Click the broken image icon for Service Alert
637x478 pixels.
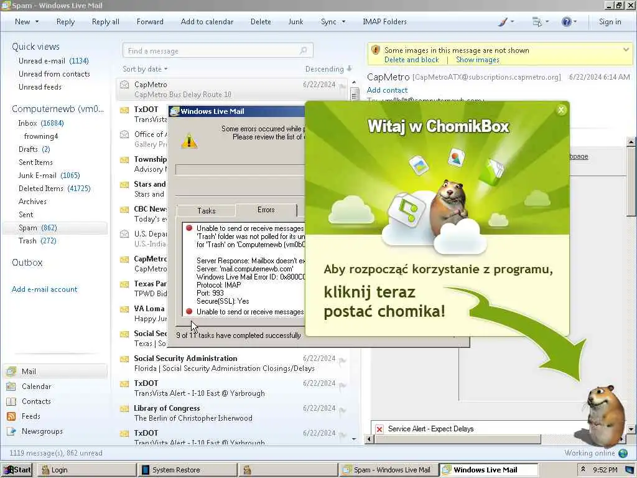click(x=379, y=429)
